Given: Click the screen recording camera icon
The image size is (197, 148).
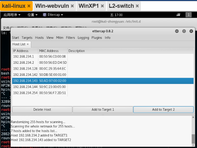Looking at the screenshot, I should [x=178, y=15].
